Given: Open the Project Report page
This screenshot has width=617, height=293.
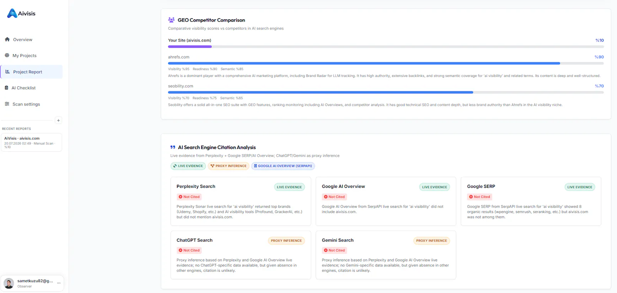Looking at the screenshot, I should pos(32,72).
